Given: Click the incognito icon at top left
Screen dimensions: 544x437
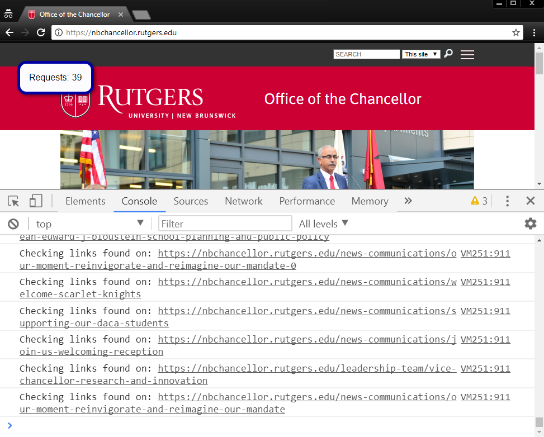Looking at the screenshot, I should 8,14.
